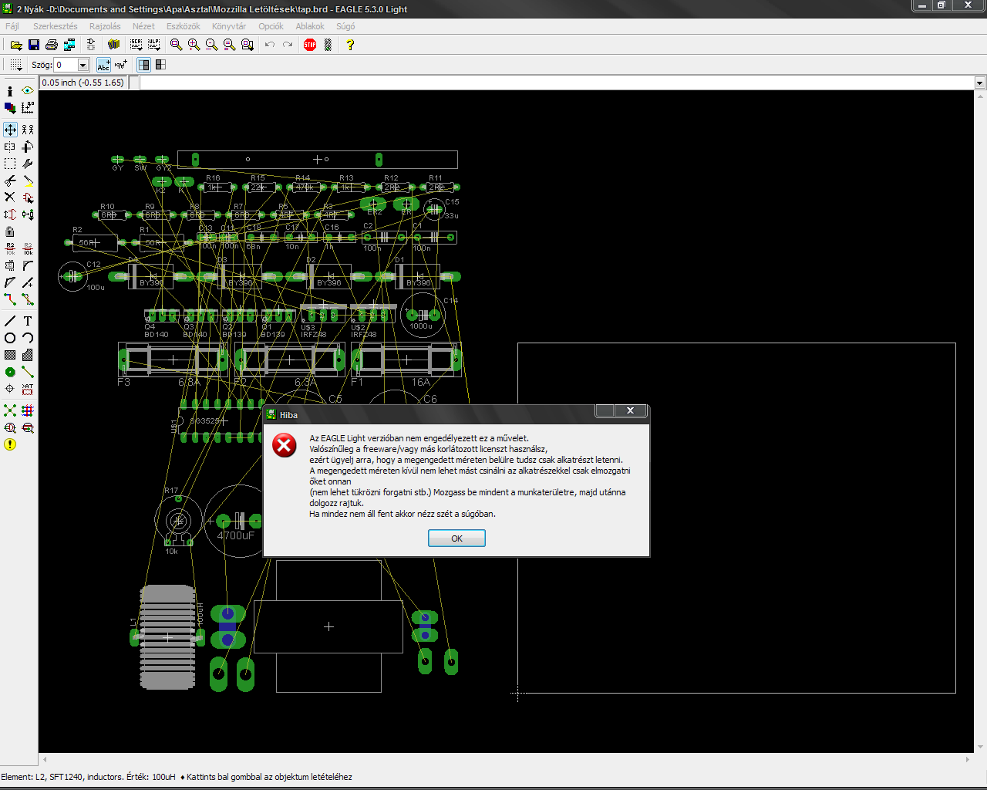Toggle the Show eye tool
987x790 pixels.
(x=28, y=91)
